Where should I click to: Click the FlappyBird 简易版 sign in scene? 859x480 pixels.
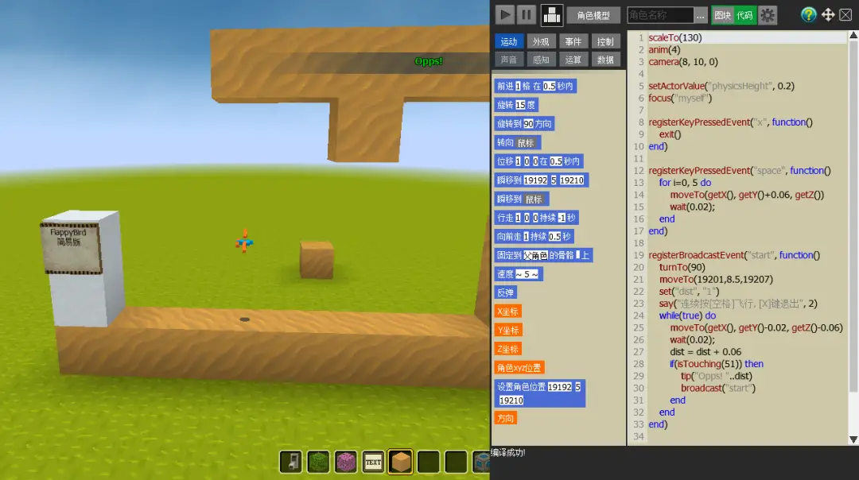point(70,247)
